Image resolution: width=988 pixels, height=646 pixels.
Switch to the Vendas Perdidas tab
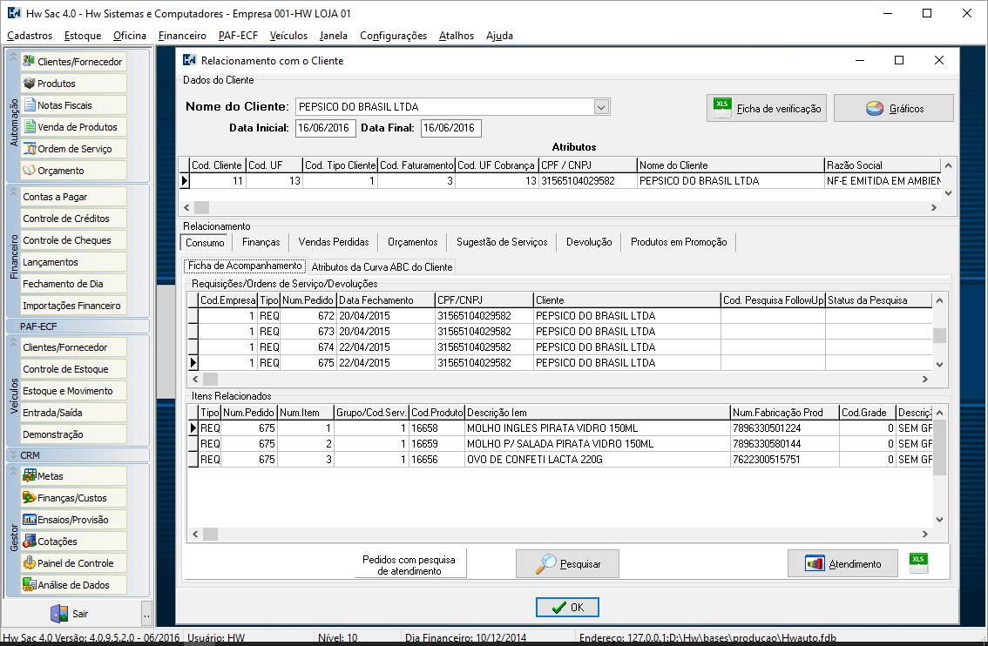coord(334,242)
